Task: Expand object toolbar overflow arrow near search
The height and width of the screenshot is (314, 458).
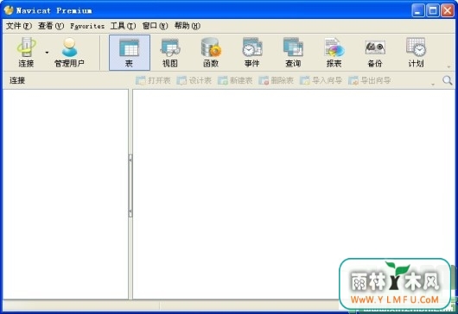Action: (x=433, y=85)
